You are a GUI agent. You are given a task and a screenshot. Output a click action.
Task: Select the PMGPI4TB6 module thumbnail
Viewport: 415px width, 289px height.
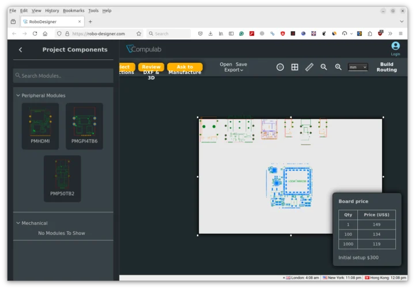pyautogui.click(x=84, y=126)
